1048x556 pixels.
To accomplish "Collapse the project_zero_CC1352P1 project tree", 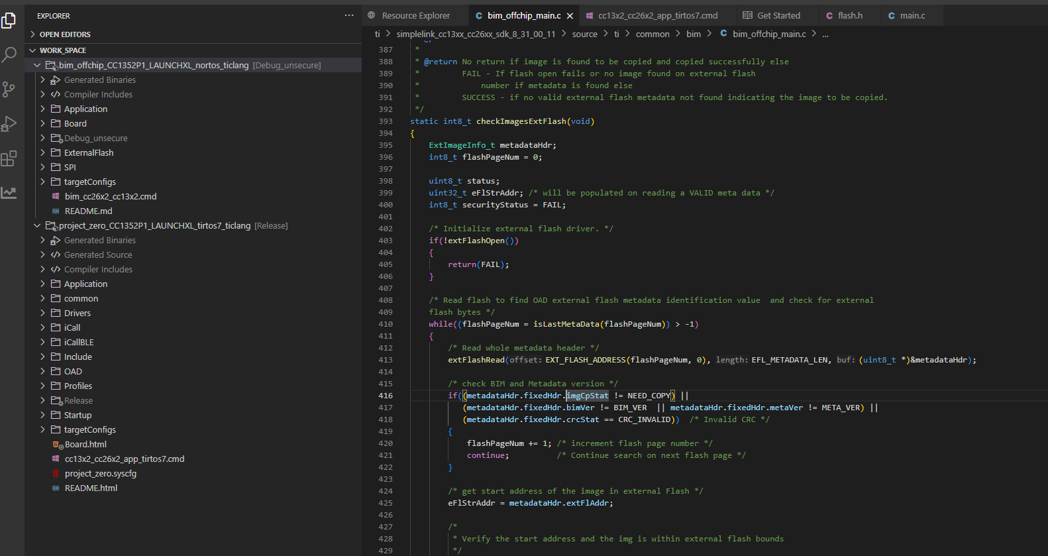I will click(x=37, y=226).
